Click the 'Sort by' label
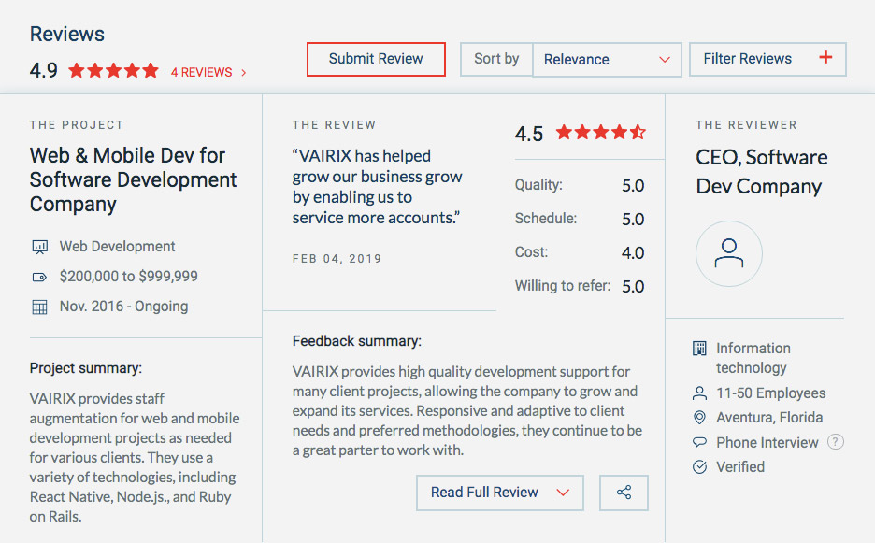The image size is (875, 543). tap(496, 59)
